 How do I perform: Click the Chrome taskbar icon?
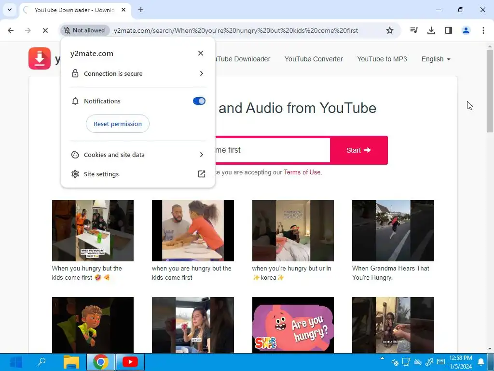[x=100, y=362]
